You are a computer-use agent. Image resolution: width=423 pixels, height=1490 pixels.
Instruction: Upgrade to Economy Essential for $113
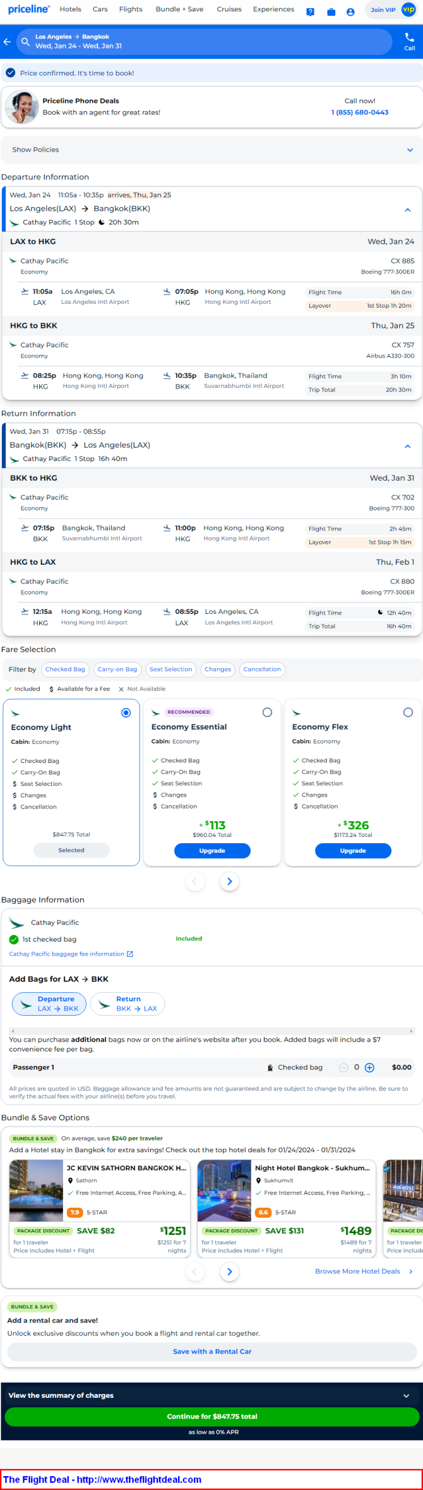pos(212,851)
